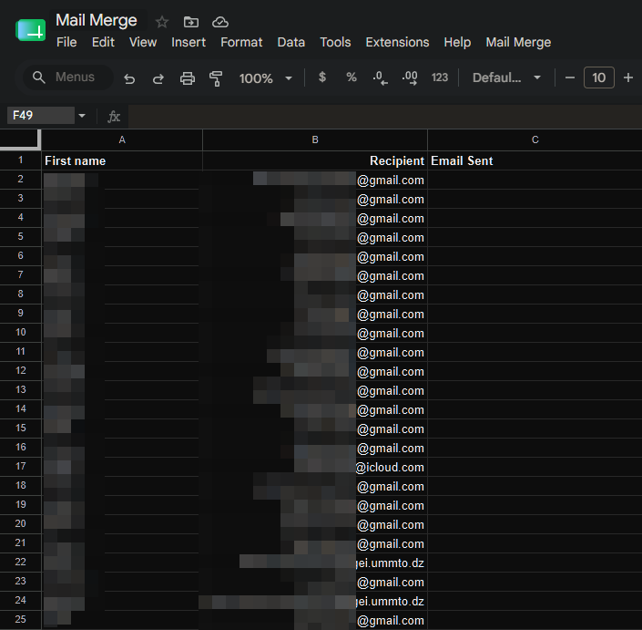Open the Insert menu
The width and height of the screenshot is (642, 630).
[189, 42]
